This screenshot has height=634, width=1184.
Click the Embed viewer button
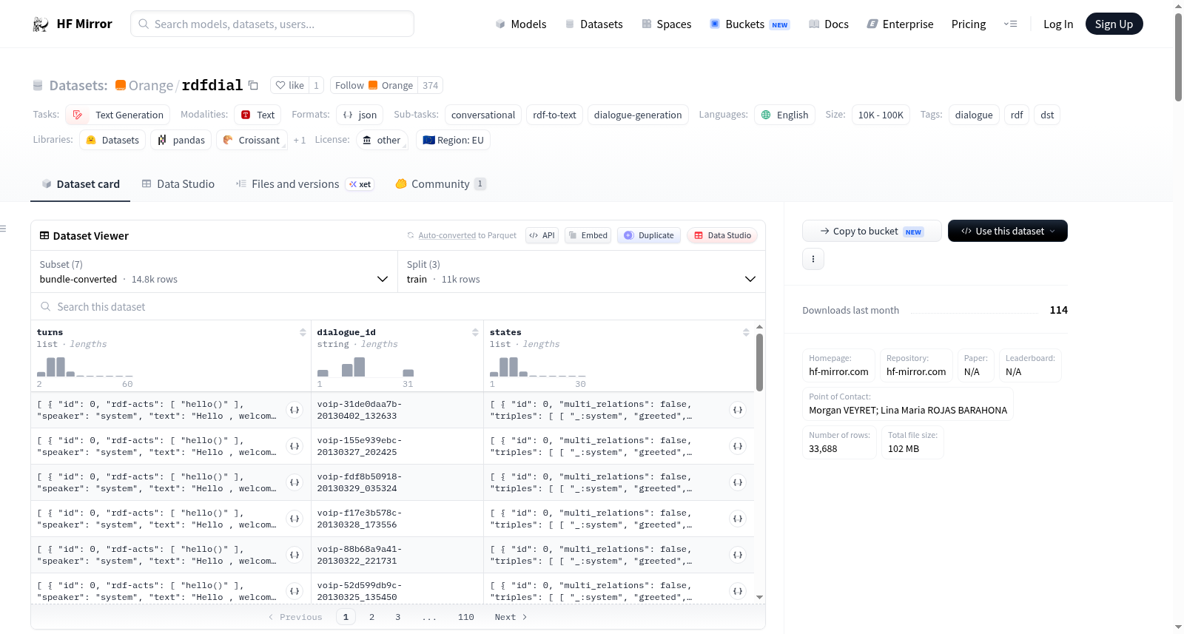pos(588,235)
